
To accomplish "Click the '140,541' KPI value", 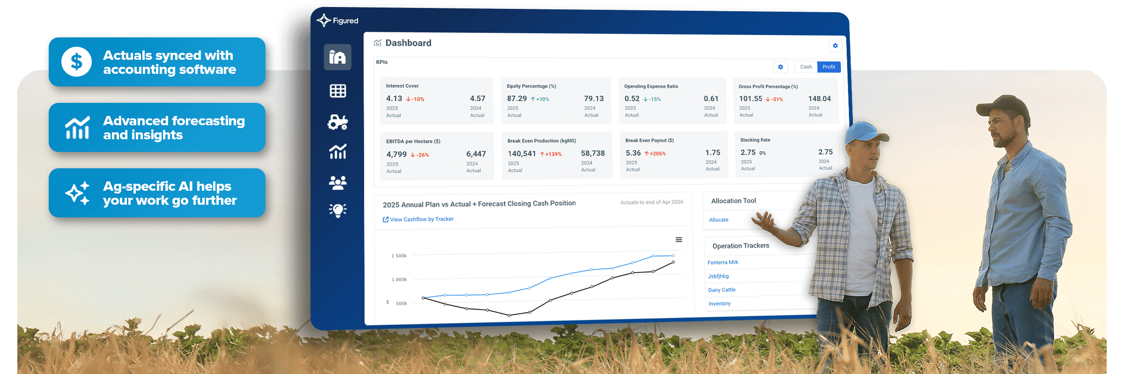I will point(522,153).
